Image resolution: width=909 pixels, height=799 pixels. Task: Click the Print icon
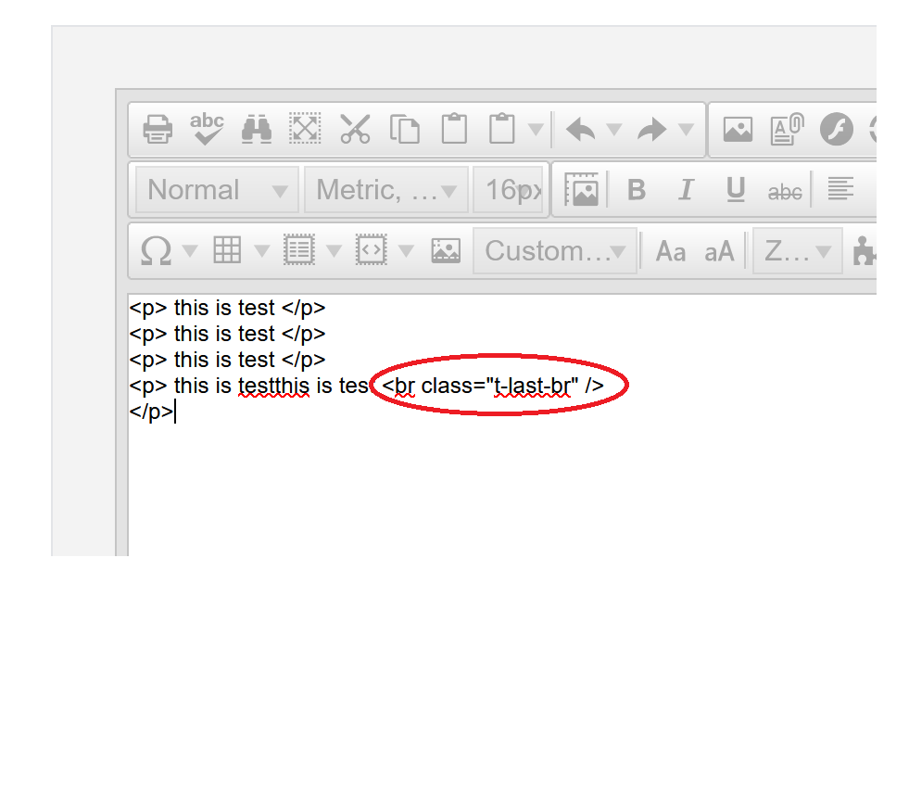coord(158,129)
